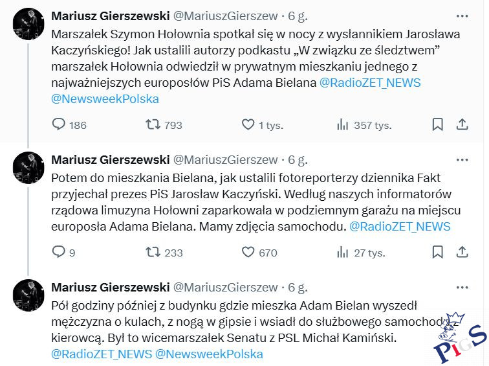Screen dimensions: 489x366
Task: View analytics of tweet with 27 tys. views
Action: point(343,252)
